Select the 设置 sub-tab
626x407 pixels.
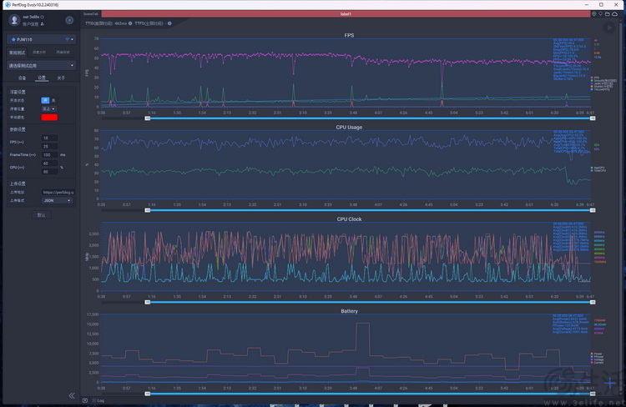[42, 78]
